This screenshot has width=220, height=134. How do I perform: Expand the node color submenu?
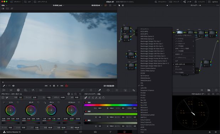(x=184, y=41)
